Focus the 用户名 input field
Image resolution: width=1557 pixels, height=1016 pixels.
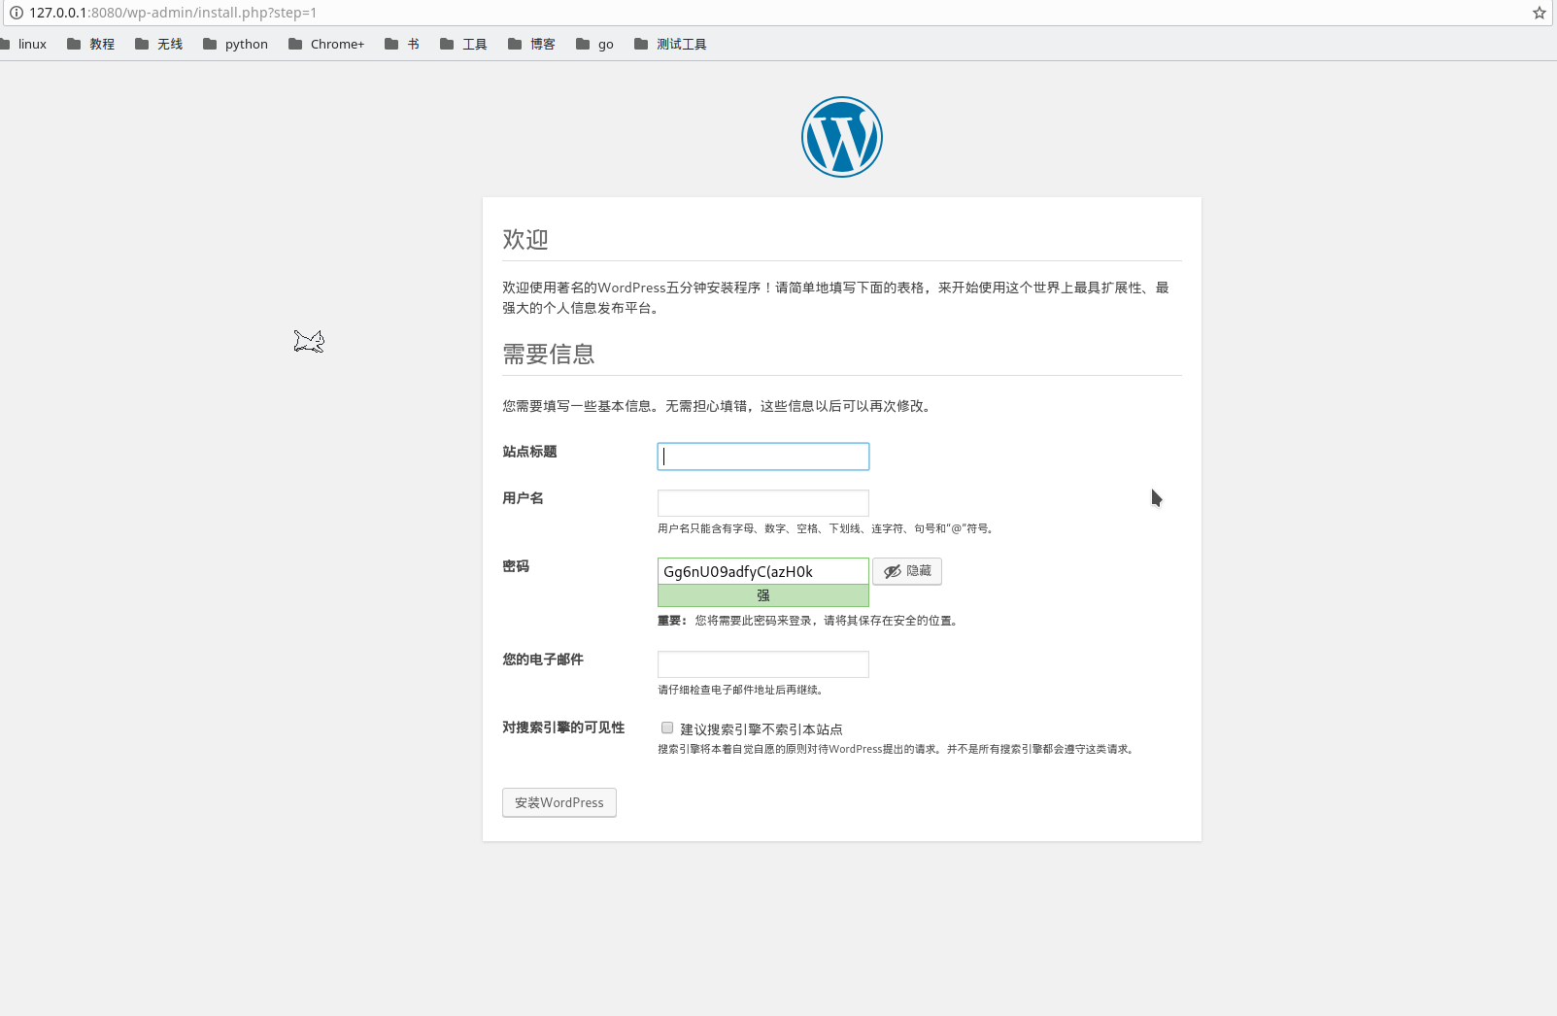[763, 503]
